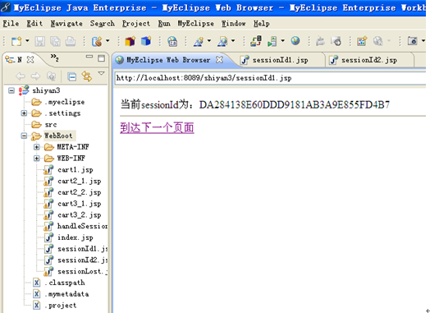Image resolution: width=430 pixels, height=313 pixels.
Task: Click the Navigator Back arrow icon
Action: (x=21, y=76)
